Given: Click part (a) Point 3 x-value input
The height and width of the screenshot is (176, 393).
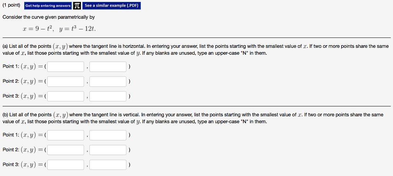Looking at the screenshot, I should pos(66,96).
